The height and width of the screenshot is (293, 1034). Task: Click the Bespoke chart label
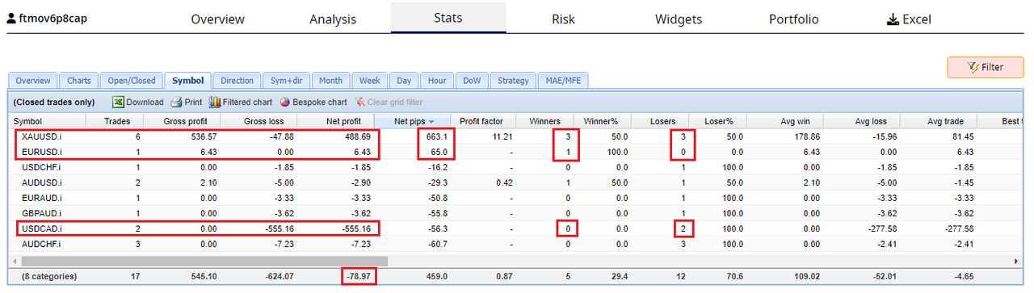point(320,103)
